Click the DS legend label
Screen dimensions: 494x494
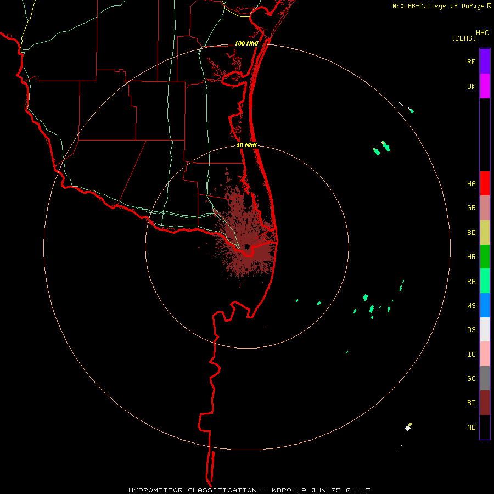click(x=471, y=330)
